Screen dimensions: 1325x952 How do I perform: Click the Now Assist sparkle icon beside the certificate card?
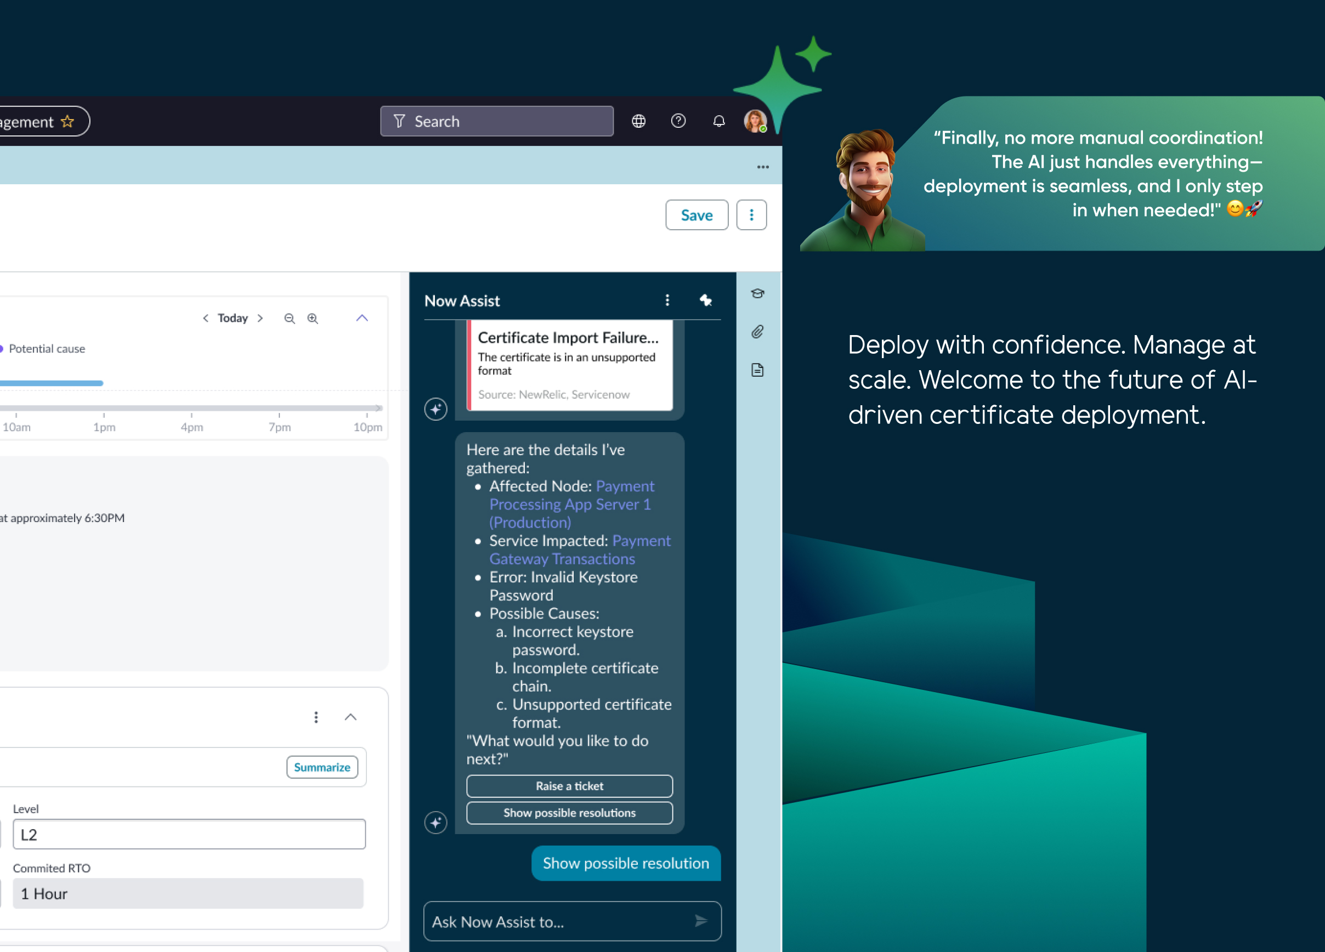click(x=436, y=409)
